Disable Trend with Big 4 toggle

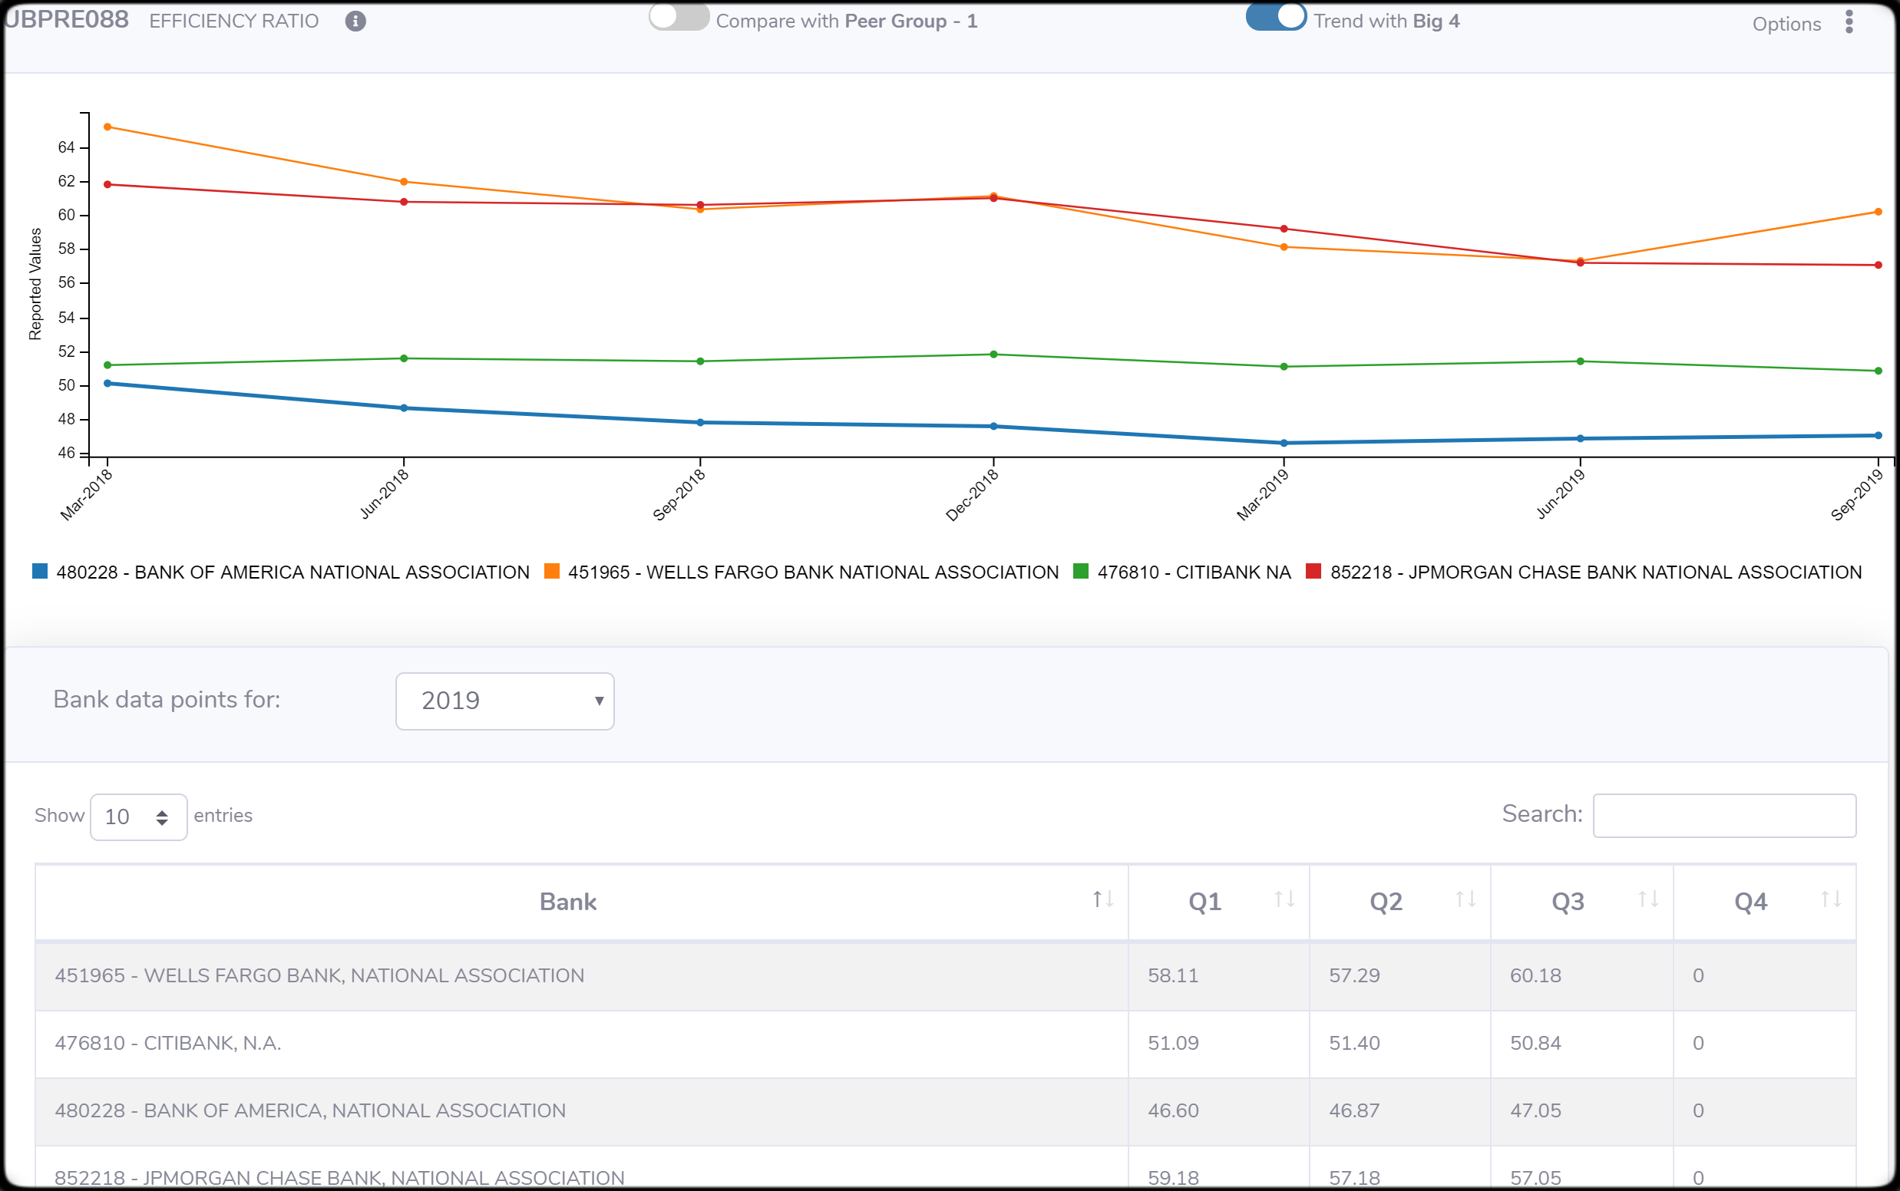(x=1275, y=18)
